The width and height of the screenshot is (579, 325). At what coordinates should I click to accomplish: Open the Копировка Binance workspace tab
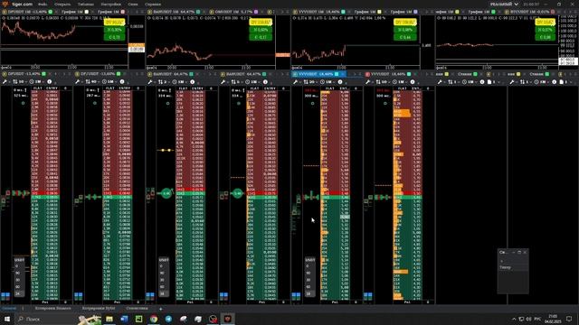pos(52,308)
